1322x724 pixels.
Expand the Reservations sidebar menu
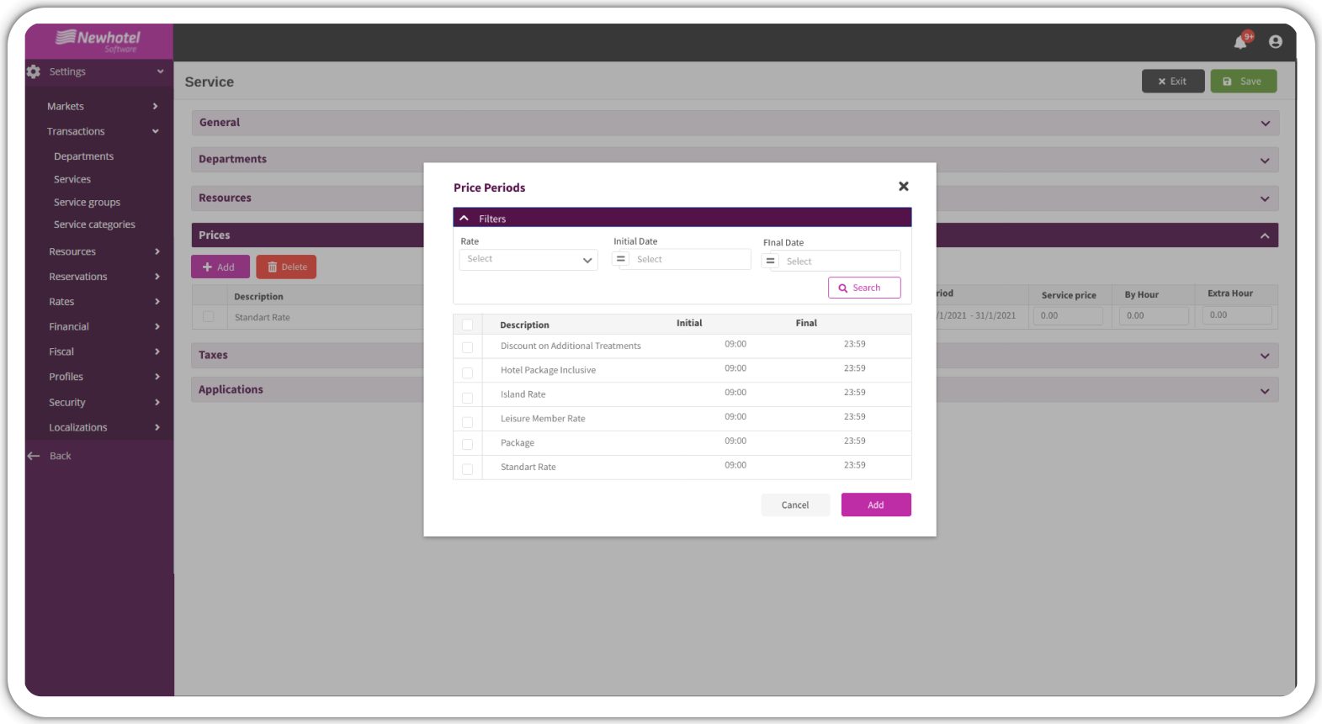[103, 277]
